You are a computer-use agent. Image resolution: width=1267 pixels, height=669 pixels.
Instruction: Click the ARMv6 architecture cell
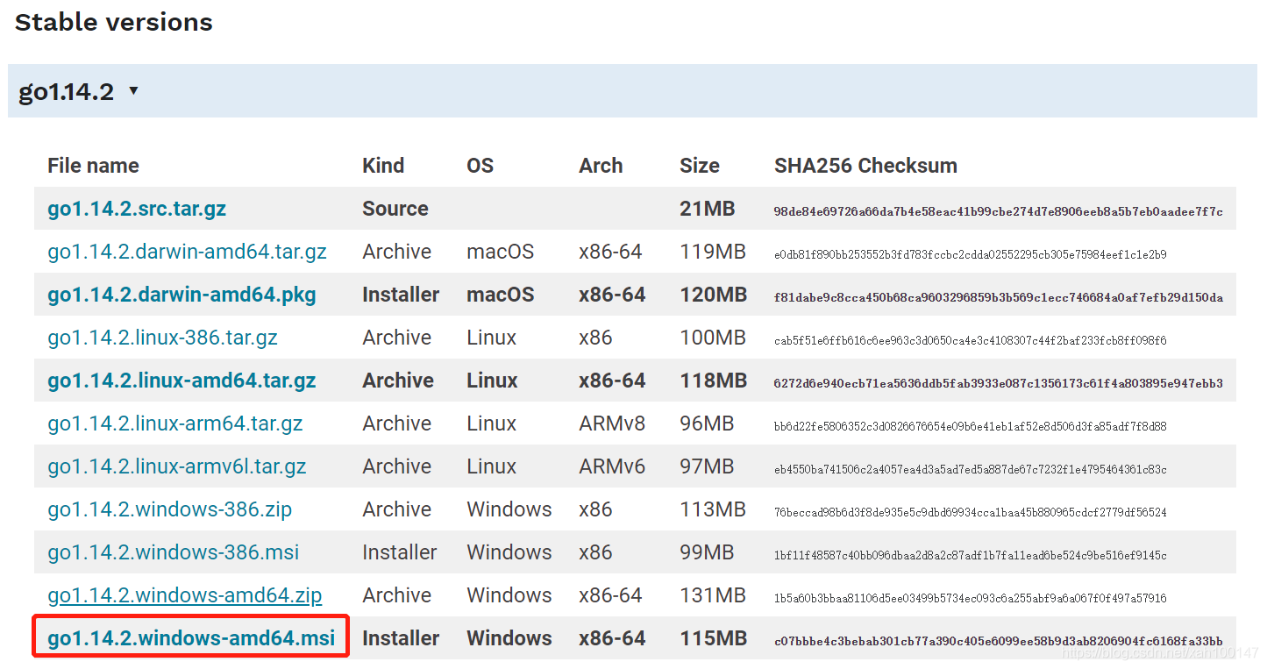click(x=612, y=466)
